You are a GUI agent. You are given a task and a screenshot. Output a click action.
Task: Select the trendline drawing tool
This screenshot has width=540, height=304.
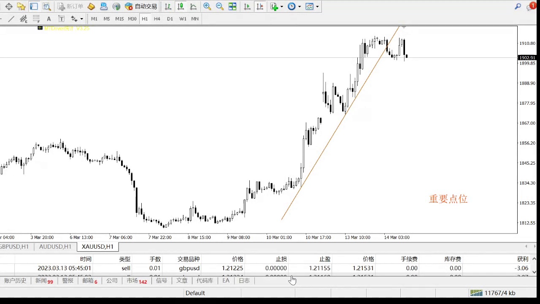11,19
